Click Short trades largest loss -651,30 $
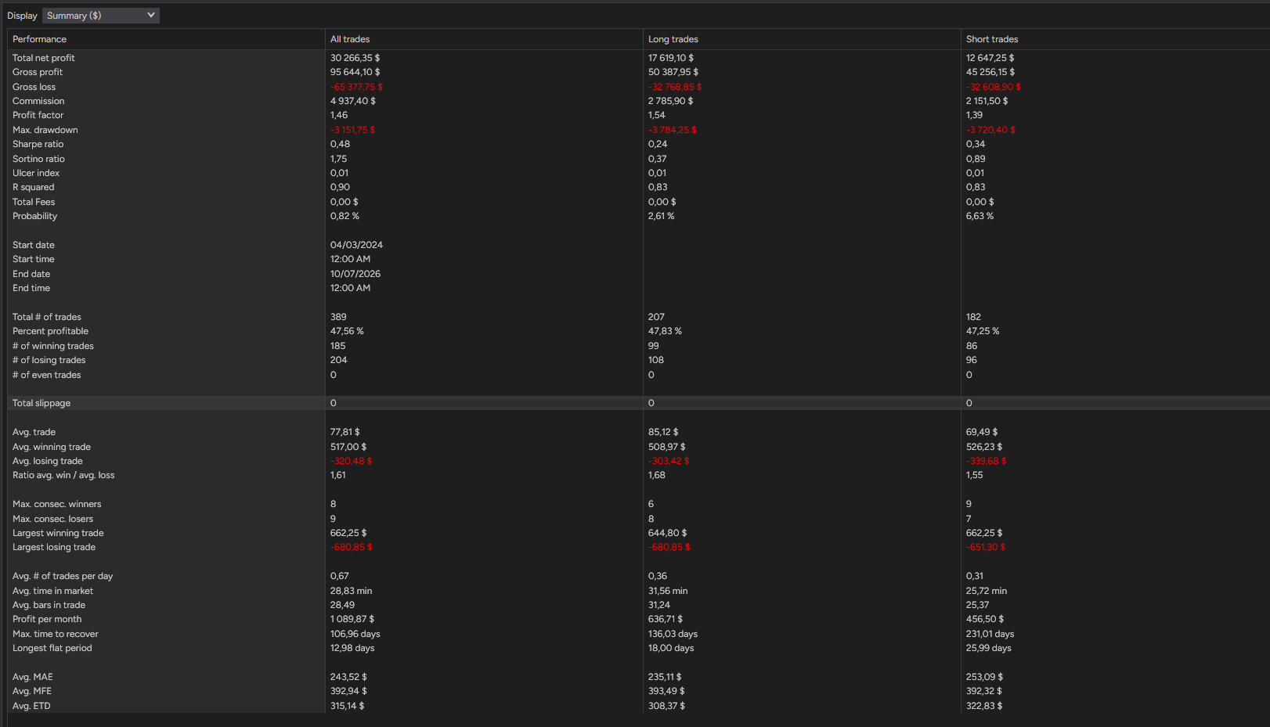The height and width of the screenshot is (727, 1270). coord(986,547)
